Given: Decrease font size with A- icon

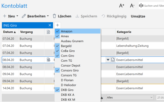Looking at the screenshot, I should [x=132, y=6].
